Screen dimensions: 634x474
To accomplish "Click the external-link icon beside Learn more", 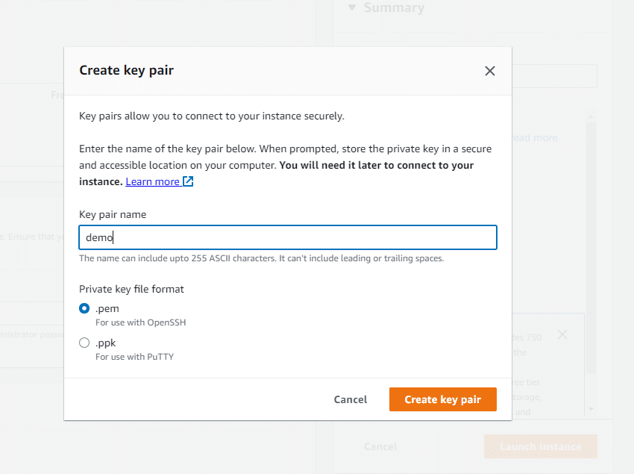I will 188,181.
